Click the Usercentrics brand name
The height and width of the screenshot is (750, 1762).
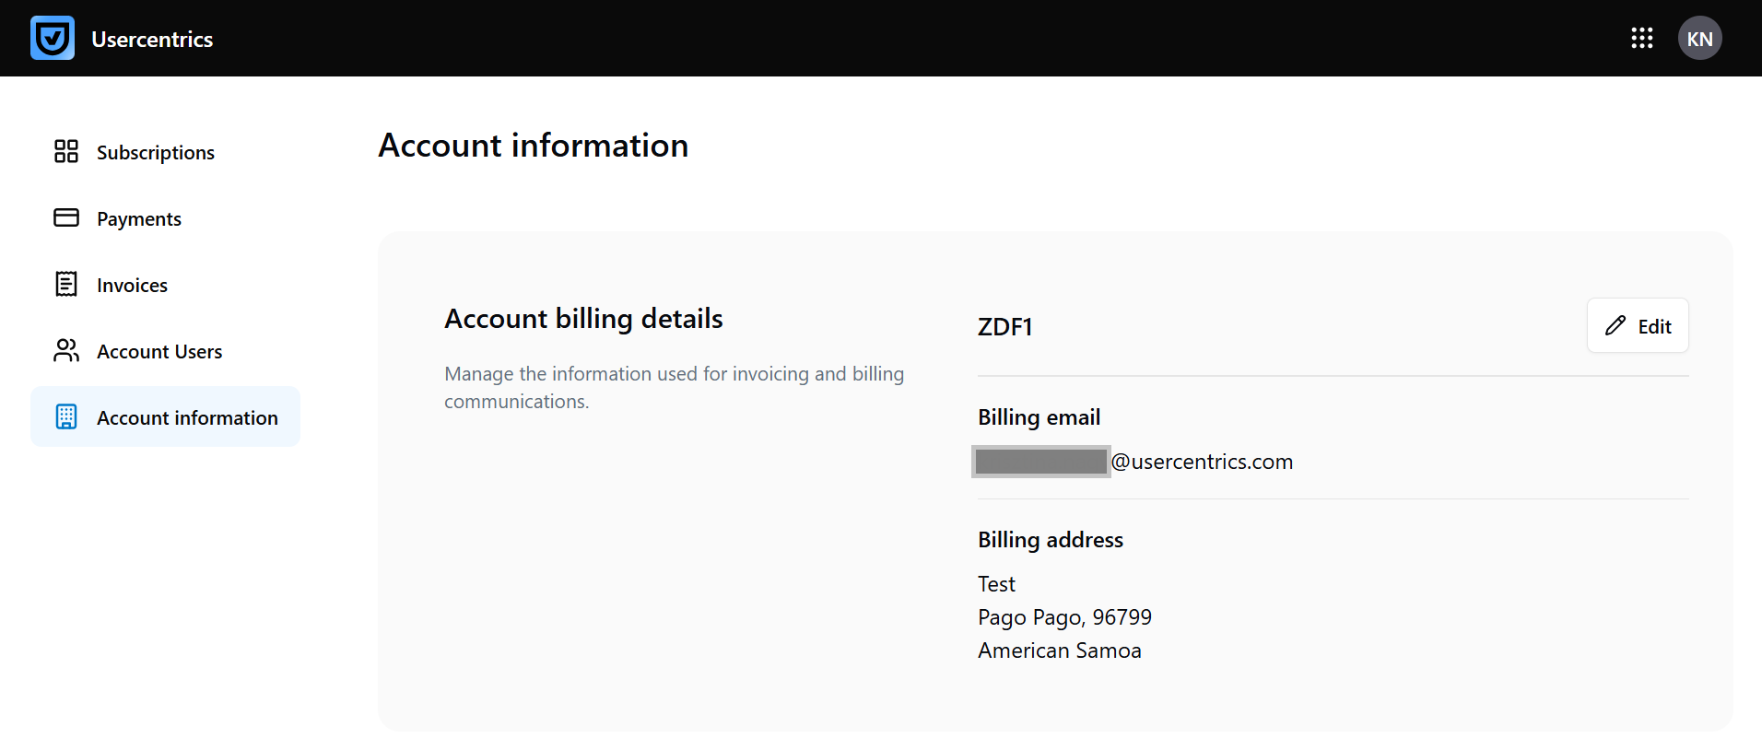152,39
